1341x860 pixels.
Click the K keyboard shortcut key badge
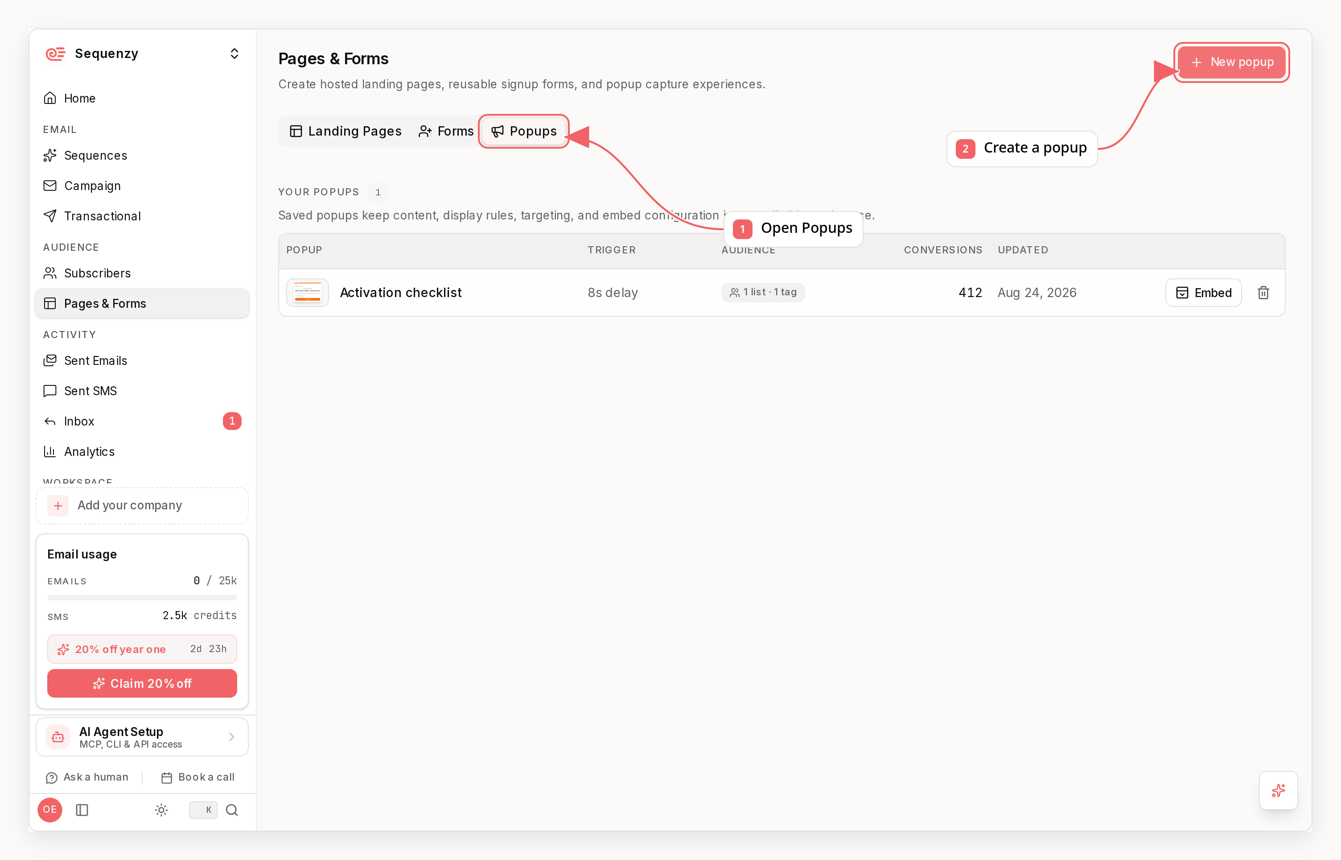(x=203, y=810)
